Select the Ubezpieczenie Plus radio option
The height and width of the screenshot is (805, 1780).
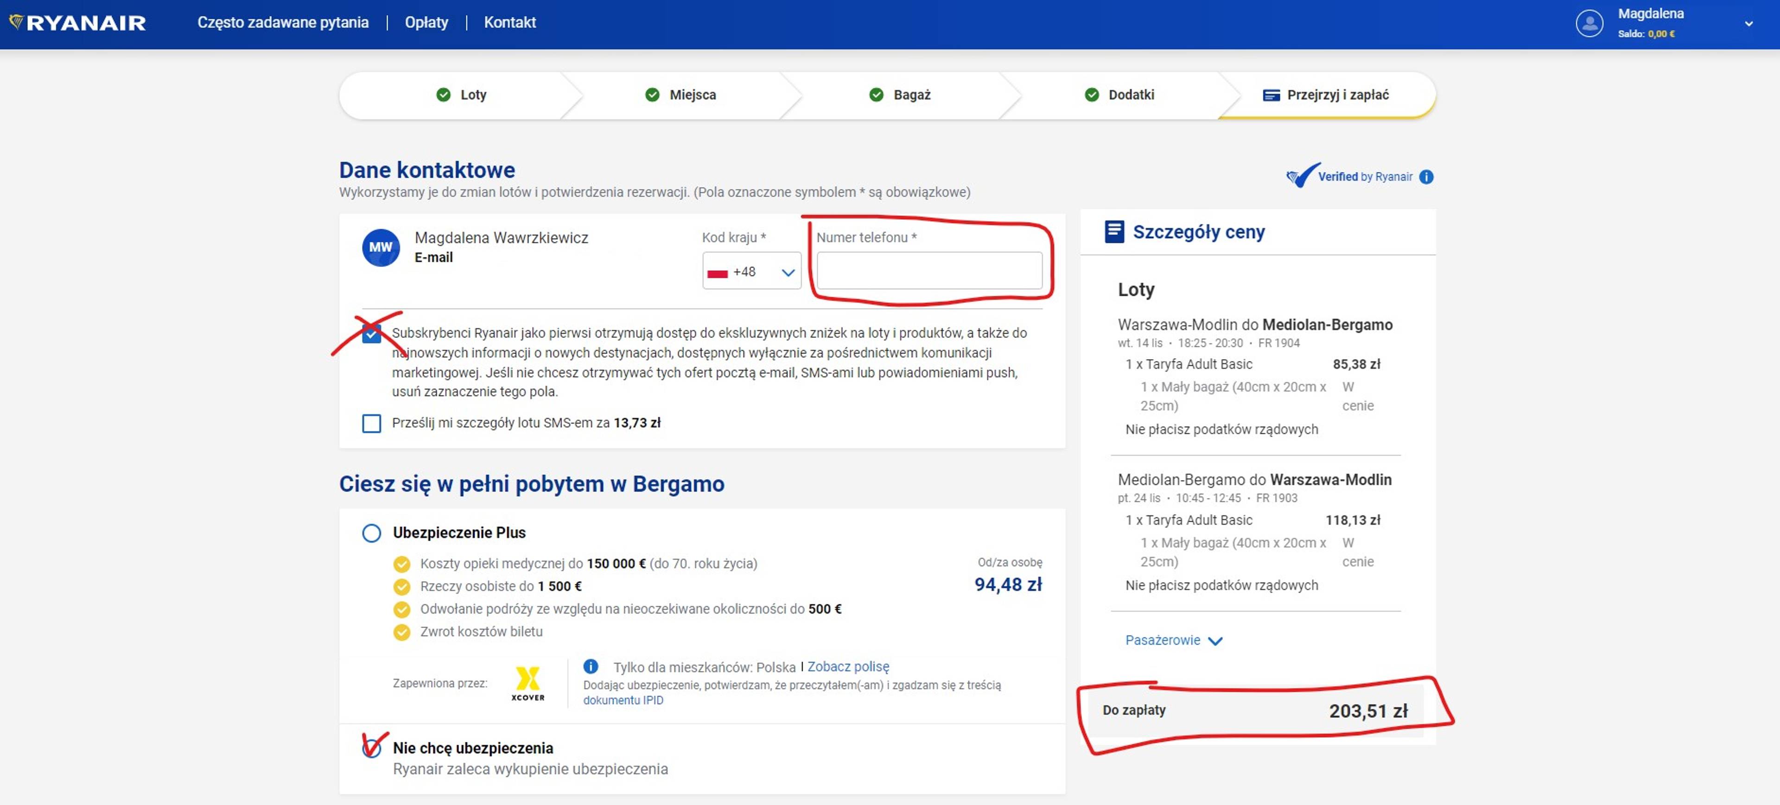tap(372, 533)
